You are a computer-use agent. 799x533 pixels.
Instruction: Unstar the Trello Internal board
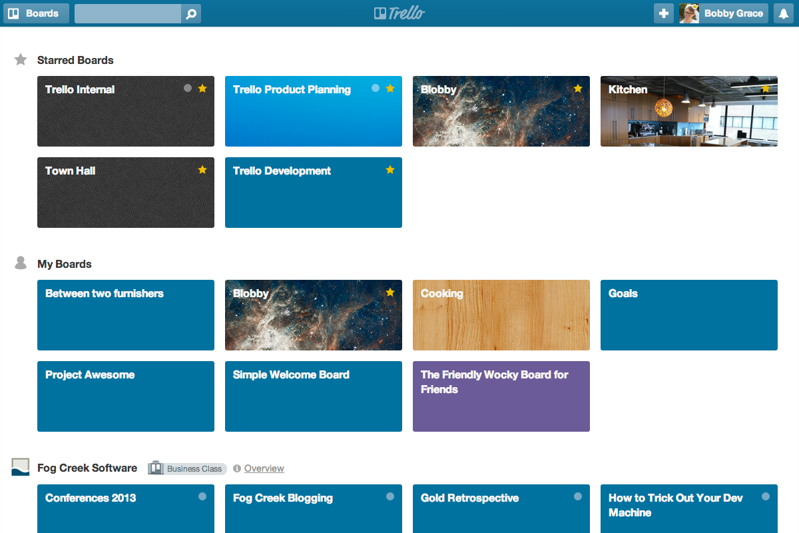pos(202,88)
